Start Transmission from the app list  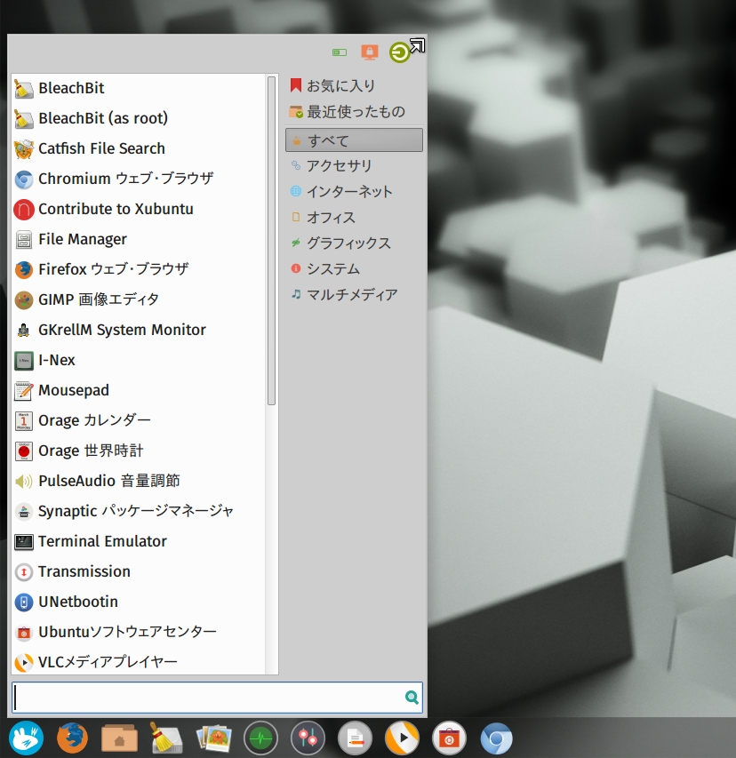click(x=84, y=571)
